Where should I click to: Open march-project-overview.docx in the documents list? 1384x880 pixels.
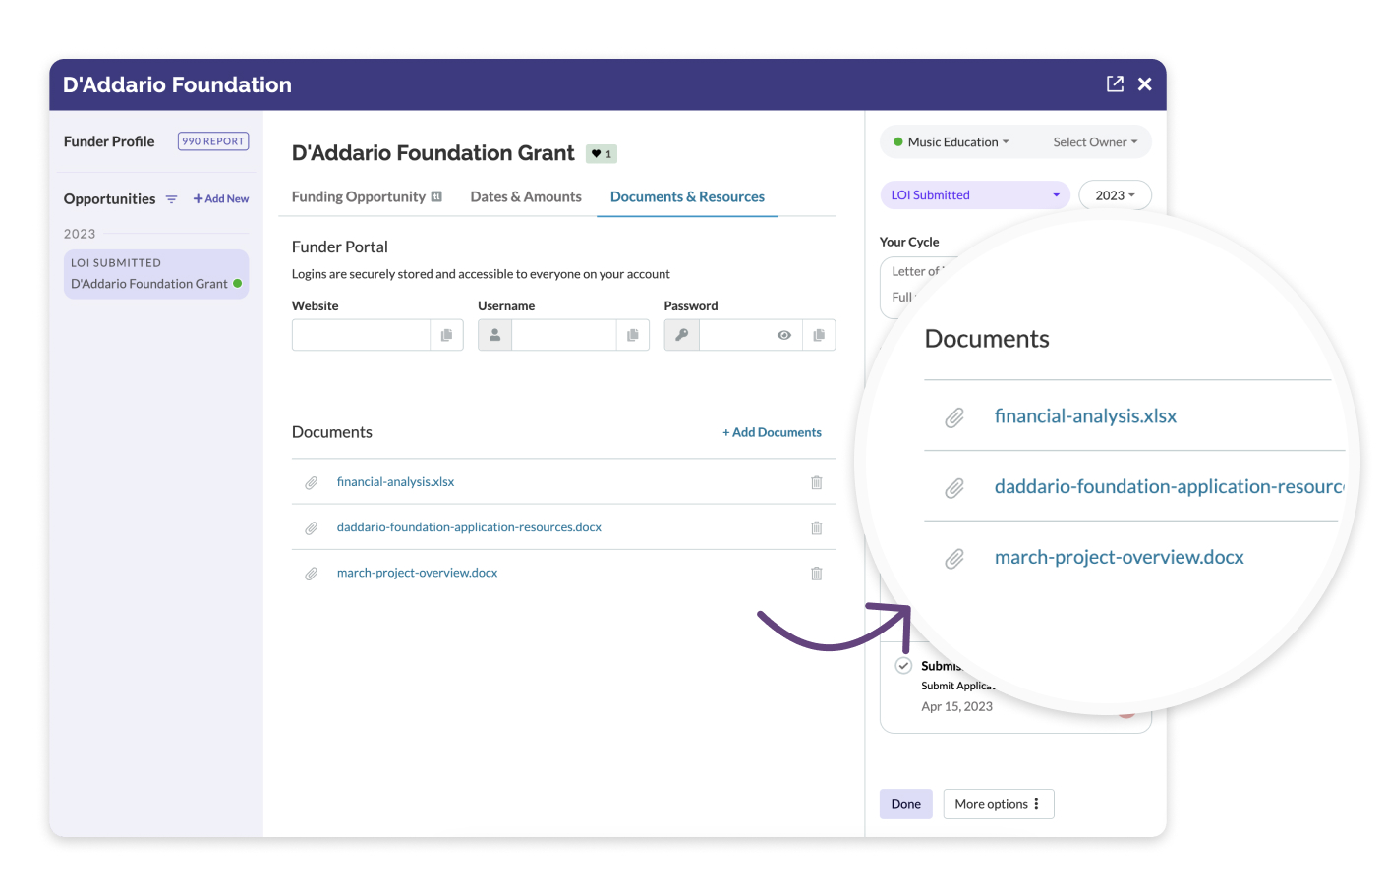417,573
